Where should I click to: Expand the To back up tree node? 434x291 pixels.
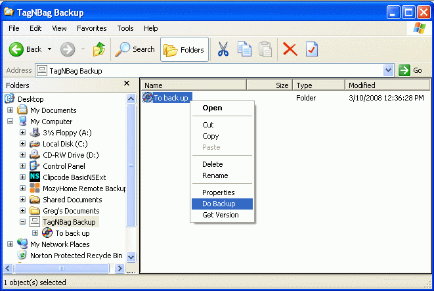tap(35, 233)
